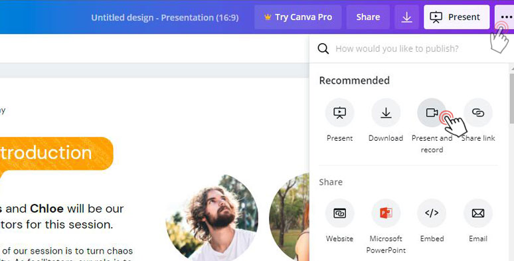Screen dimensions: 514x261
Task: Click the design title Untitled design - Presentation
Action: tap(165, 17)
